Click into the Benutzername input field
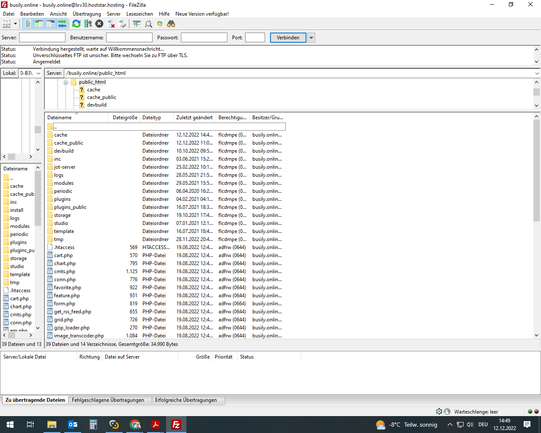This screenshot has height=433, width=541. [129, 38]
